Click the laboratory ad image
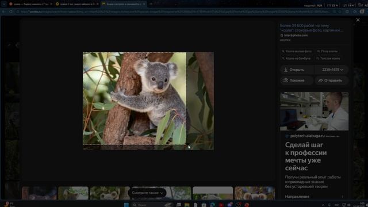Viewport: 368px width, 207px height. 314,111
